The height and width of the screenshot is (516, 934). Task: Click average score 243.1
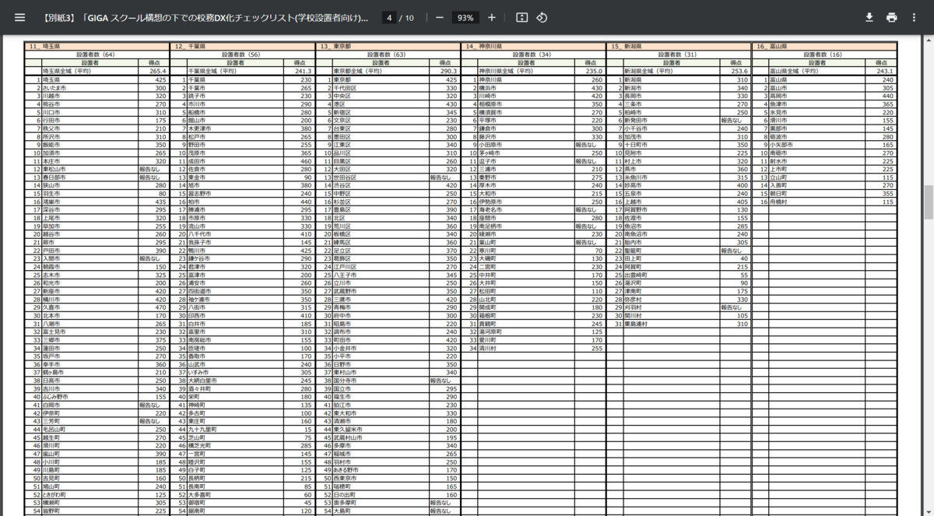[x=885, y=71]
